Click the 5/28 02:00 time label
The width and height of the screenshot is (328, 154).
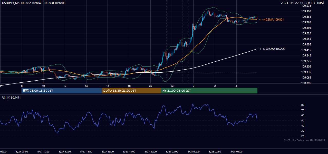point(215,151)
